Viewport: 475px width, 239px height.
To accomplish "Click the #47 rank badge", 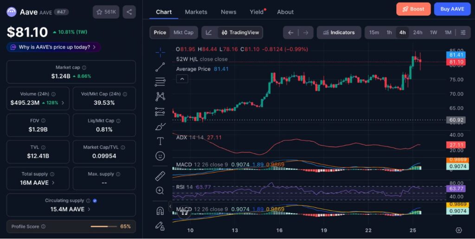I will (x=61, y=12).
